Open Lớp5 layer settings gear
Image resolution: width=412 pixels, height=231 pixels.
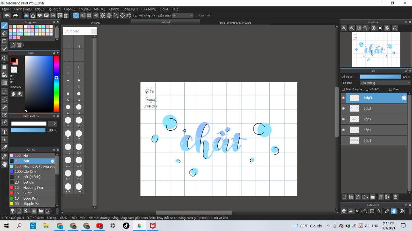point(404,98)
